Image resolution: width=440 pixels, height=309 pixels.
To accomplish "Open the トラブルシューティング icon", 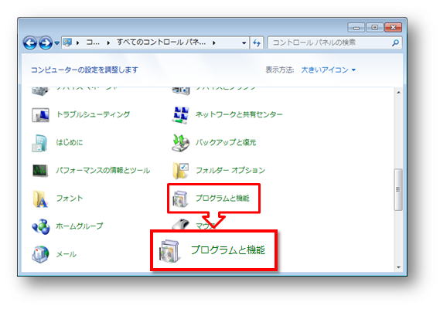I will point(41,114).
